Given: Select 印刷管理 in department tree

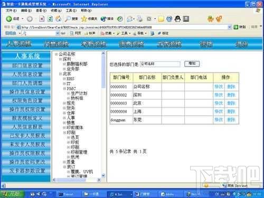Looking at the screenshot, I should click(79, 152).
